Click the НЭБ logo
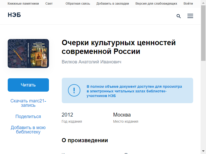This screenshot has height=154, width=206. click(x=14, y=15)
